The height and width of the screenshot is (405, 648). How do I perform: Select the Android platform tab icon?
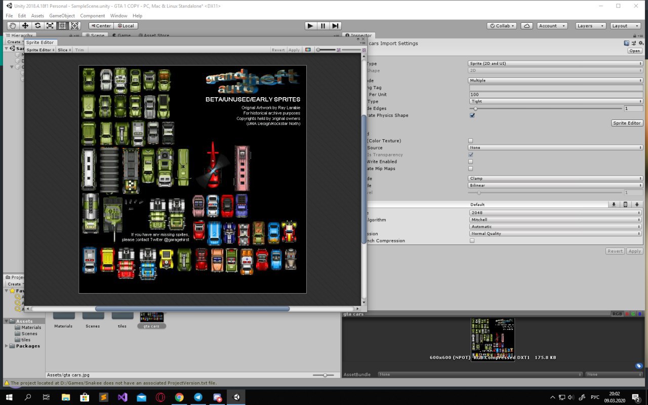[x=637, y=205]
